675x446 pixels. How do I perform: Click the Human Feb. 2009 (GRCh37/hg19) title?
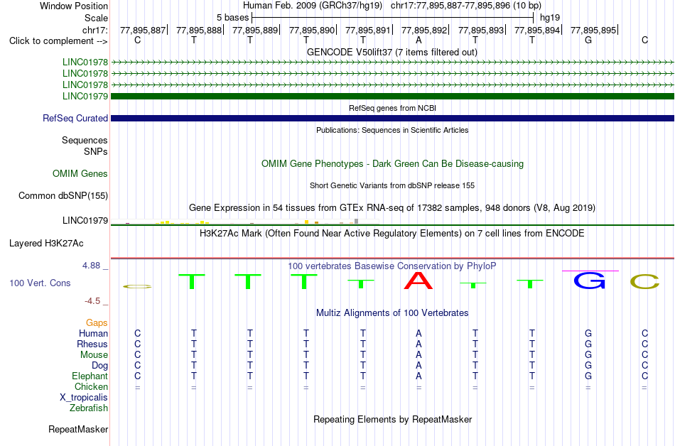point(313,6)
